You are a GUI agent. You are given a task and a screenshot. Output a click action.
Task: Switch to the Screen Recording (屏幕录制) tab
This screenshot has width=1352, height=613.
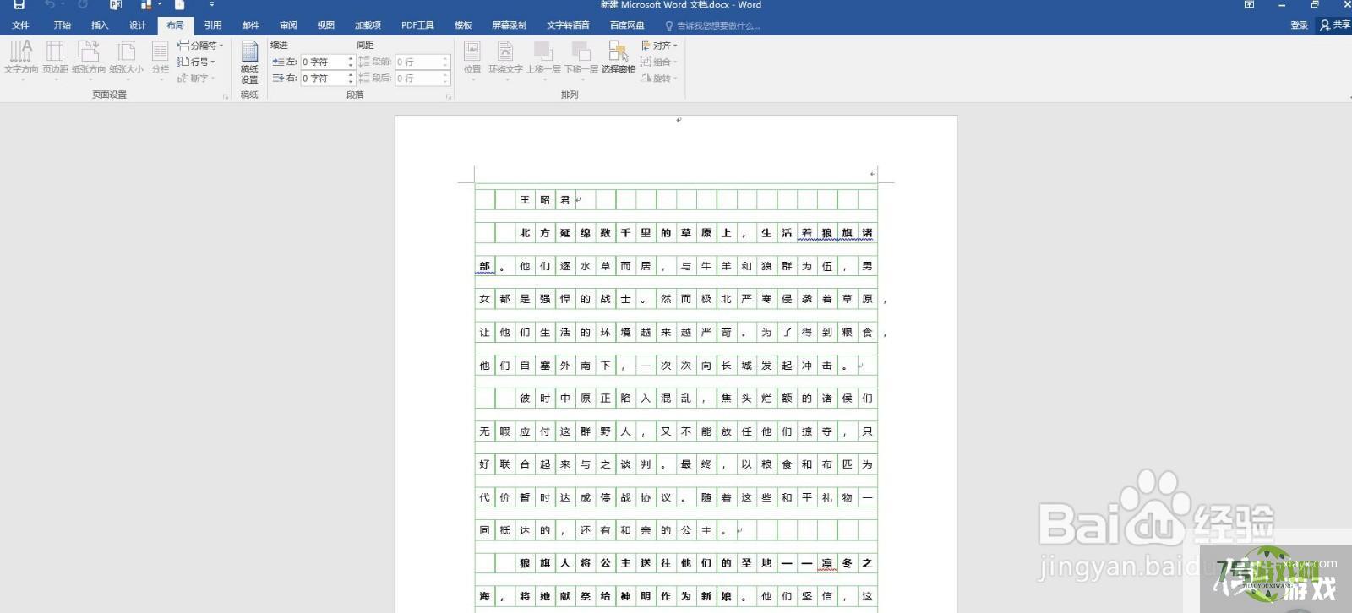(509, 25)
